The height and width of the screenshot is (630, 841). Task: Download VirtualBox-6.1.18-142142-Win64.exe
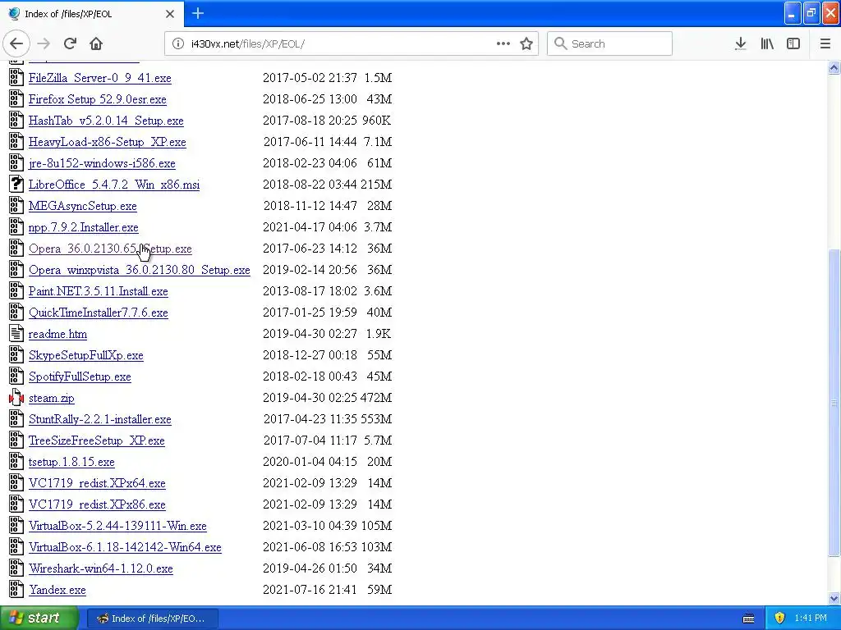pyautogui.click(x=125, y=547)
